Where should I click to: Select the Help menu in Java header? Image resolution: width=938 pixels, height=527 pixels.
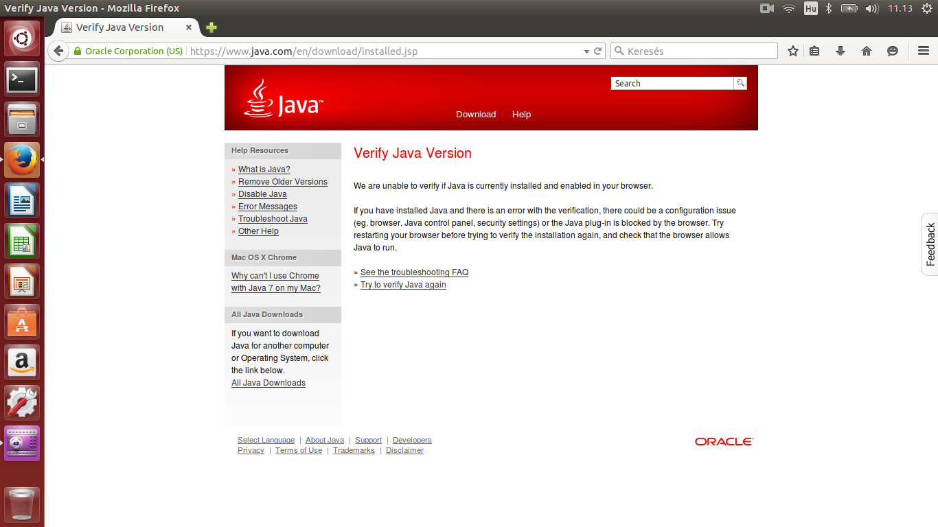tap(521, 115)
